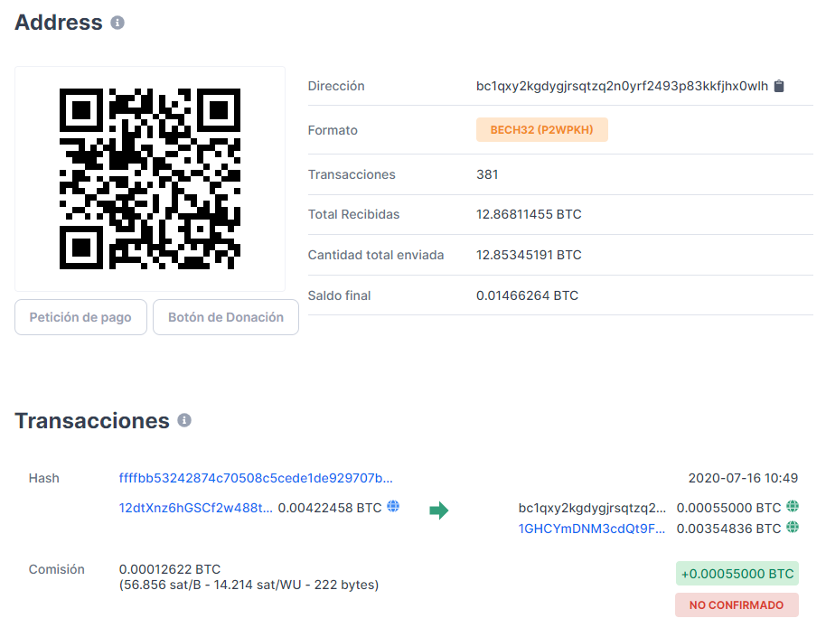Select the full address text bc1qxy2kgdygjrsqtzq2n0yrf...
Image resolution: width=826 pixels, height=637 pixels.
[622, 86]
